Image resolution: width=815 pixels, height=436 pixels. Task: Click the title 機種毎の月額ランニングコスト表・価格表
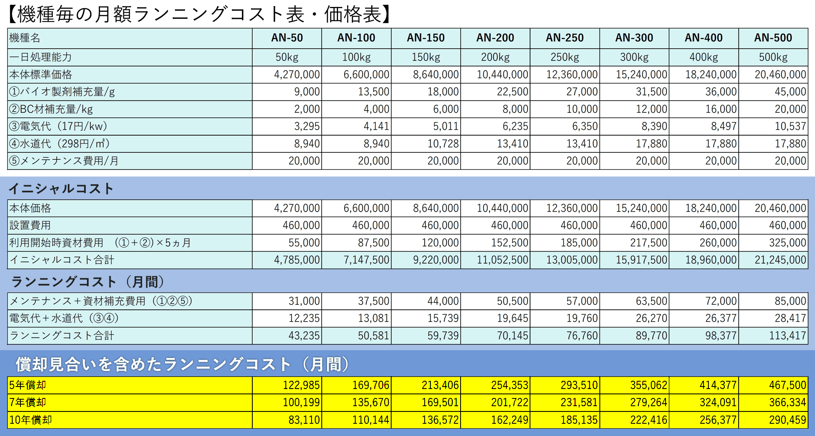[x=200, y=14]
